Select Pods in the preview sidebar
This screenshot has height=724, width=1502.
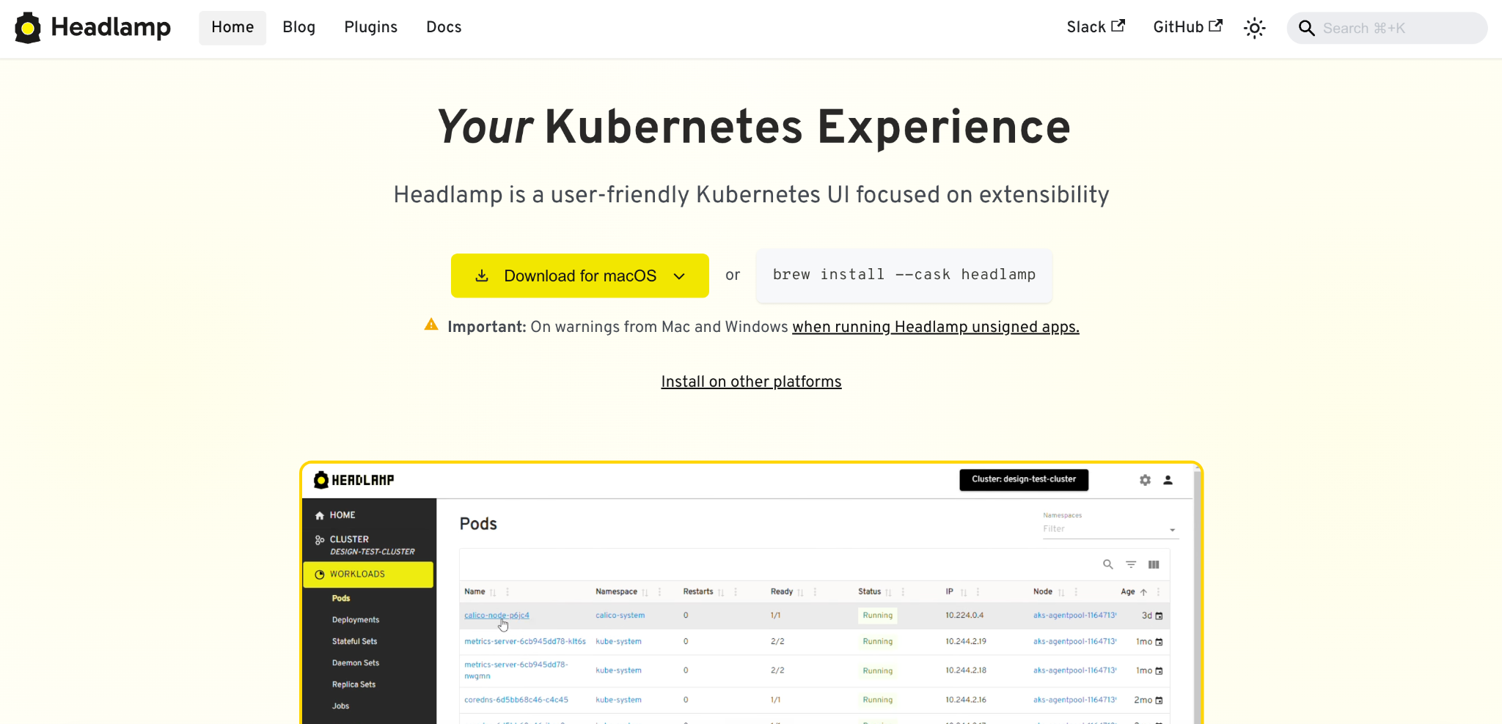[x=341, y=599]
